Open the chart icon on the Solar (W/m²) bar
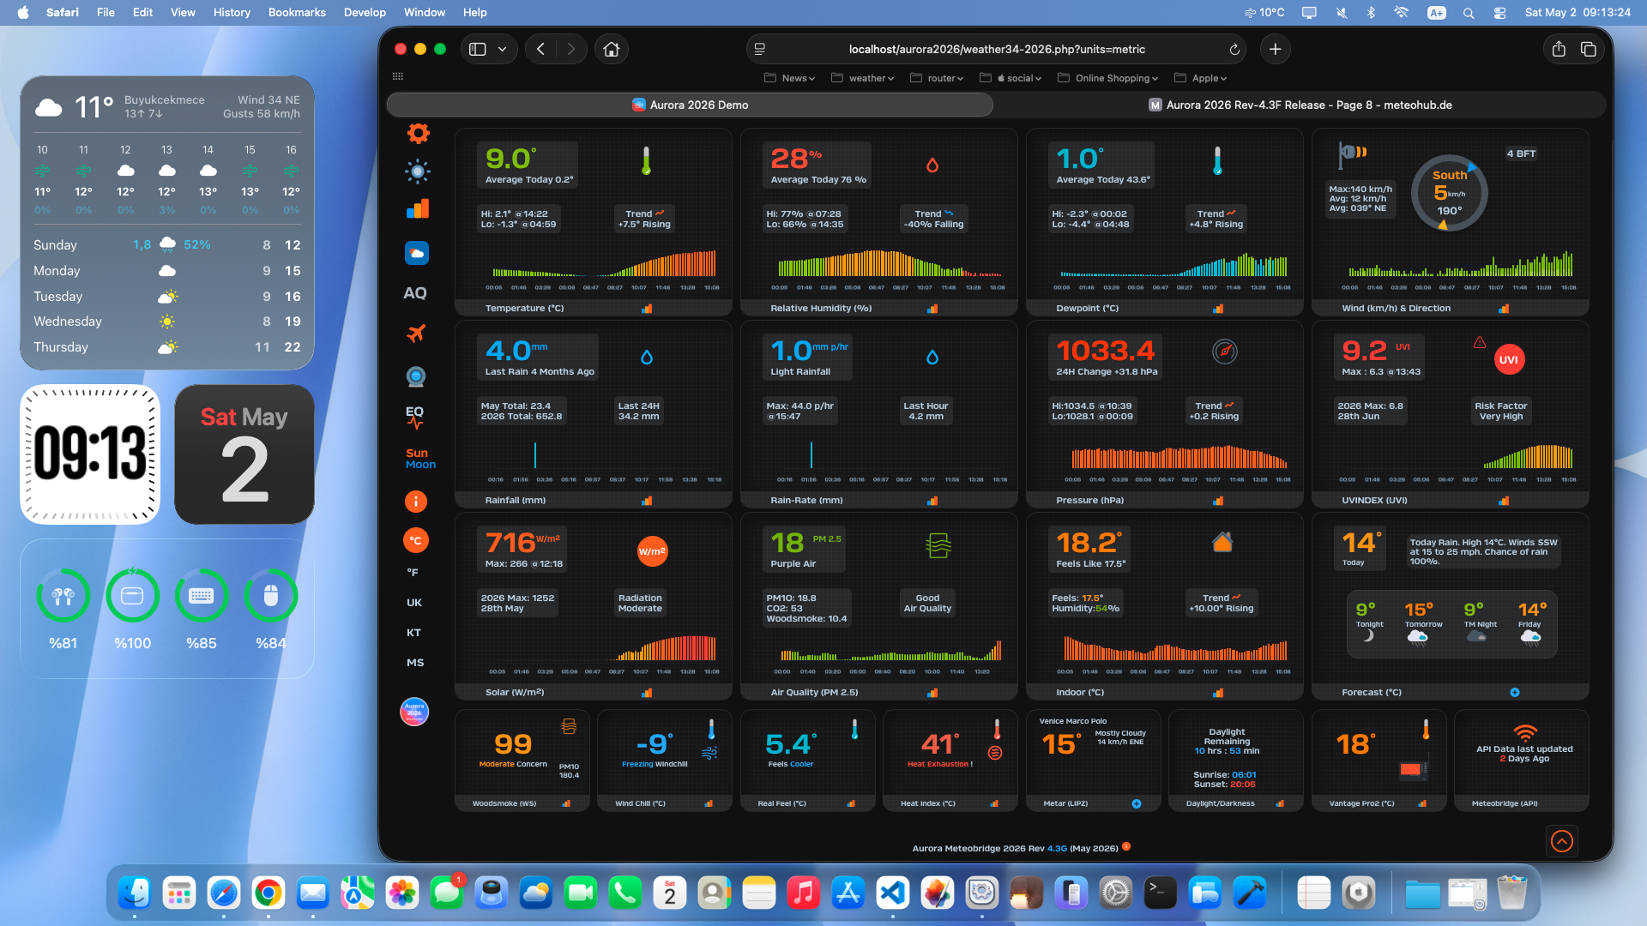 tap(647, 693)
